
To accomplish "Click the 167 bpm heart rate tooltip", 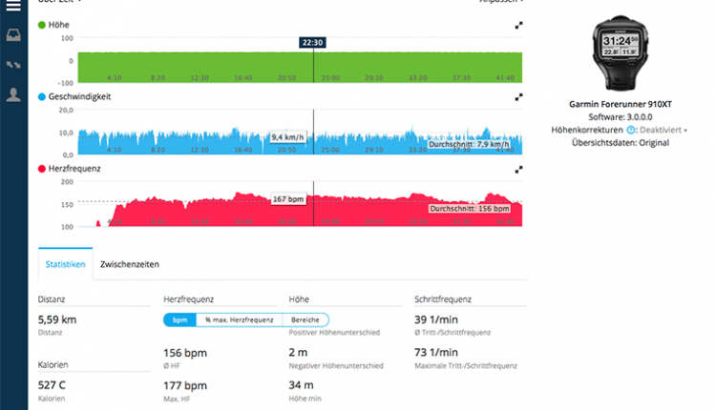I will (x=288, y=199).
